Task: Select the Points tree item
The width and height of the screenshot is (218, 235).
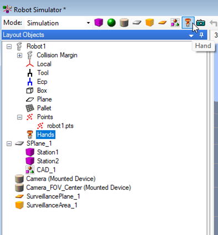Action: click(45, 117)
